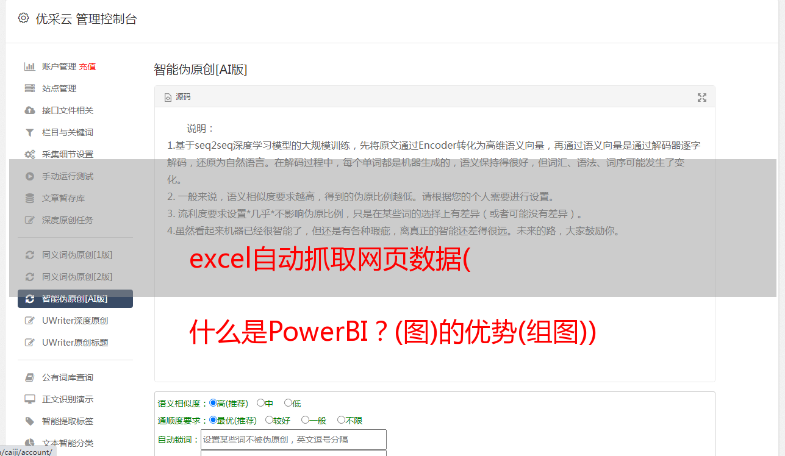Click the gears icon for 采集细节设置
Image resolution: width=785 pixels, height=456 pixels.
coord(29,154)
